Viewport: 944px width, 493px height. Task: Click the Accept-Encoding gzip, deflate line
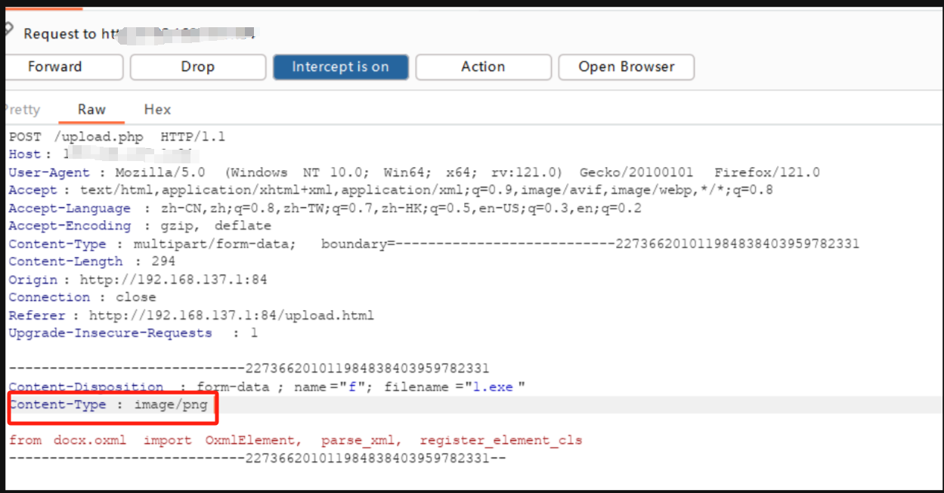(140, 226)
